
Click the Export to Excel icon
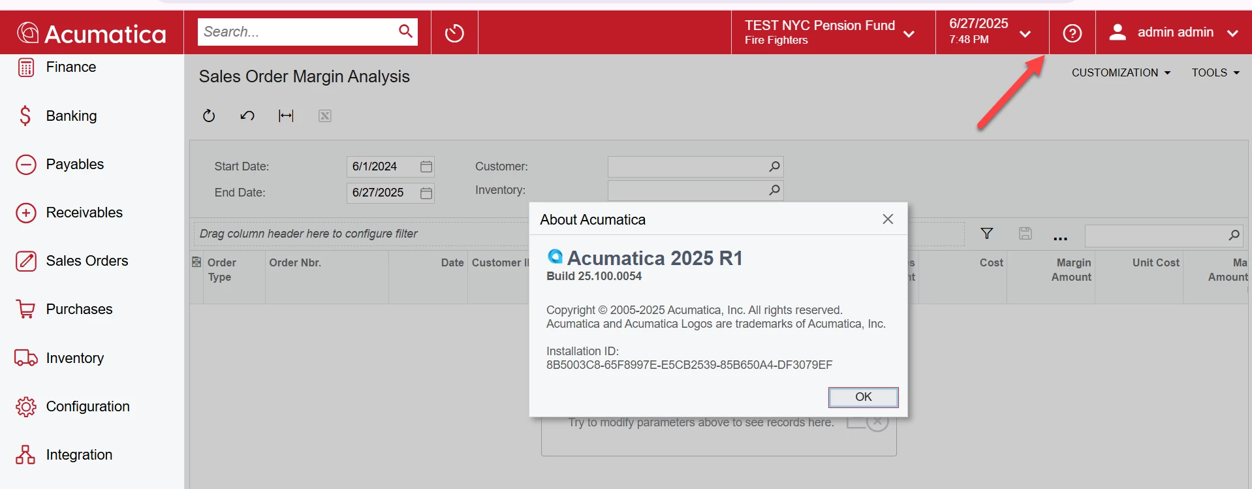324,116
